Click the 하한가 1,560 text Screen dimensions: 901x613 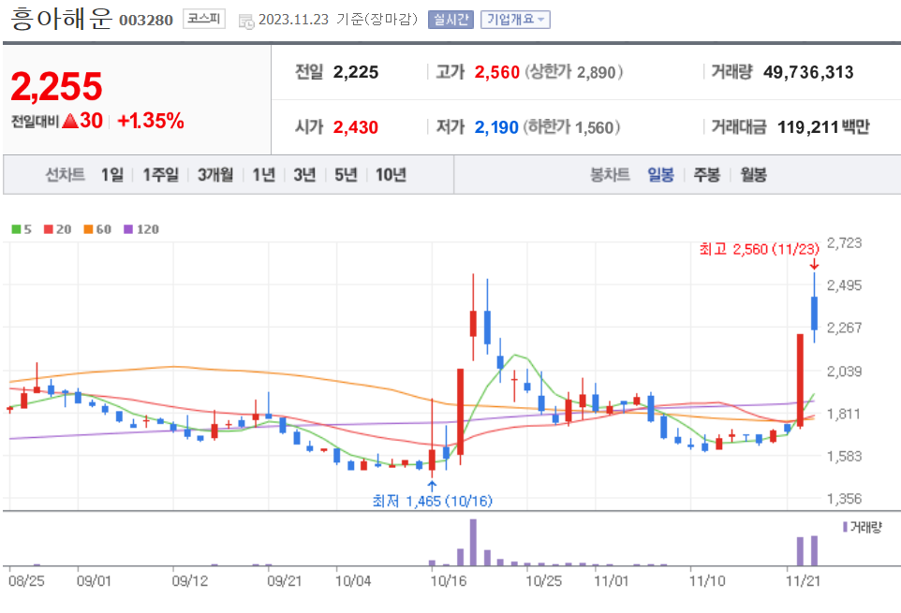click(571, 127)
